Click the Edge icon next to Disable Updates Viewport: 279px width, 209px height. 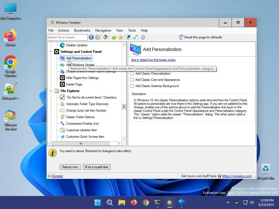point(62,45)
